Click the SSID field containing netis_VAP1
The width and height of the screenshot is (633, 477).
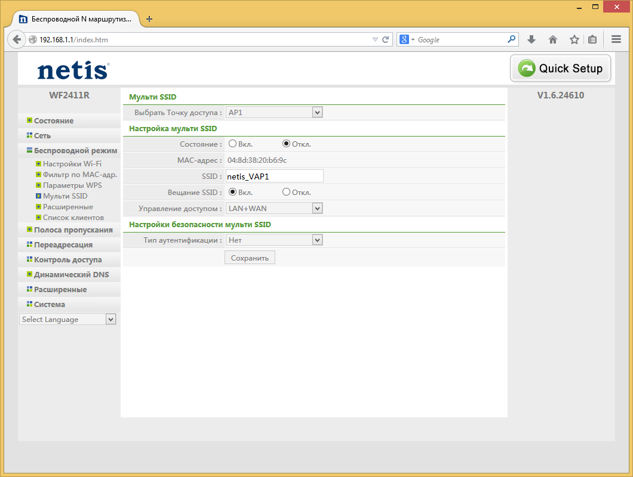(275, 176)
